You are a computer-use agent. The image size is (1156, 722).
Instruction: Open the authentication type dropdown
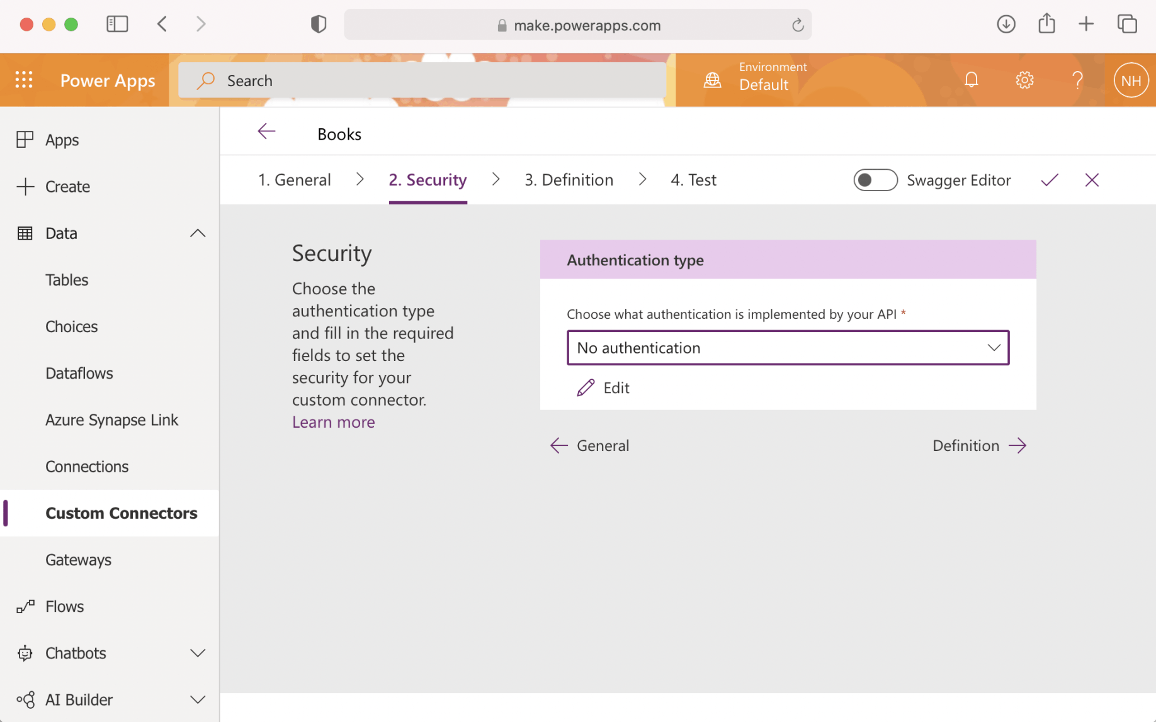(x=788, y=348)
